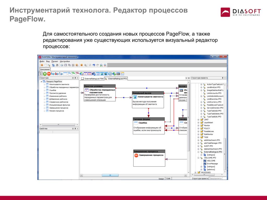The image size is (267, 200).
Task: Click the blue arrow transition icon
Action: (x=53, y=74)
